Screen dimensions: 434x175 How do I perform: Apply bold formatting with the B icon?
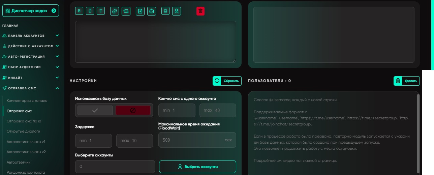coord(79,11)
